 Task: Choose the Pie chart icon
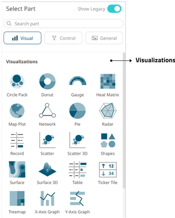point(78,111)
